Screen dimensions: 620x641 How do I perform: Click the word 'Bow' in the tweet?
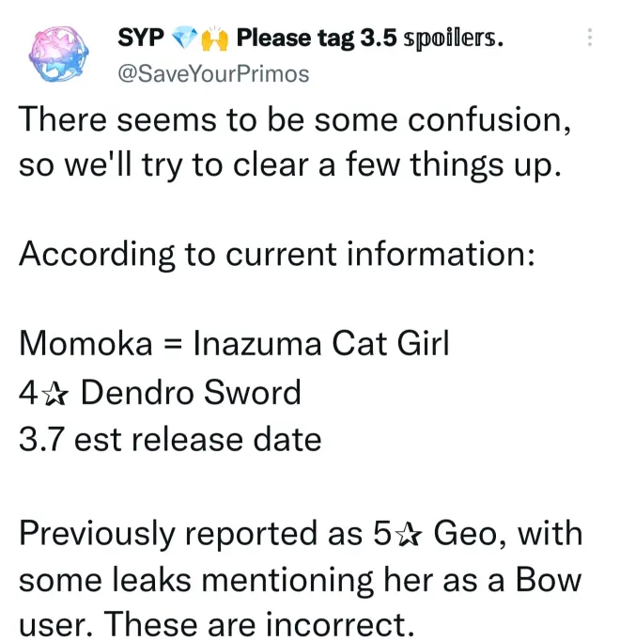coord(548,580)
